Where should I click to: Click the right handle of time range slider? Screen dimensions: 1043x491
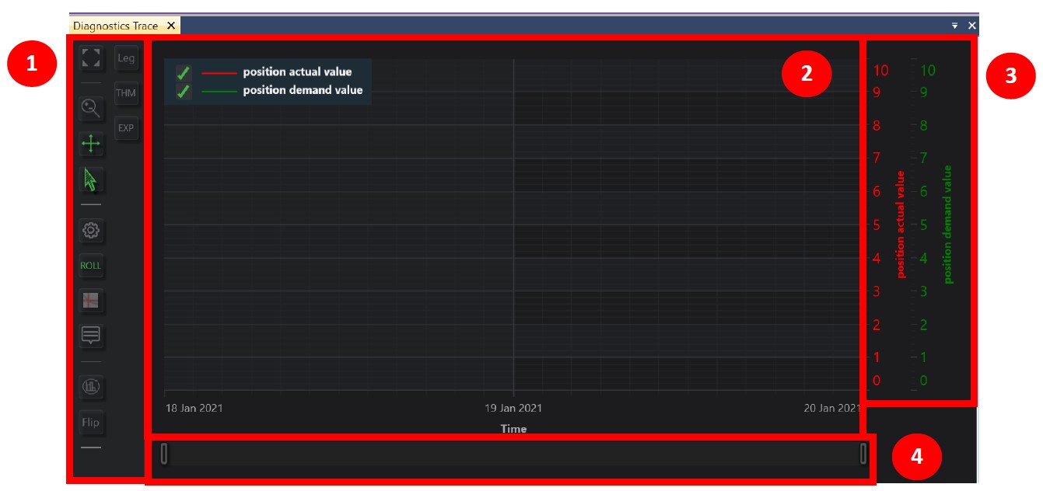(863, 454)
